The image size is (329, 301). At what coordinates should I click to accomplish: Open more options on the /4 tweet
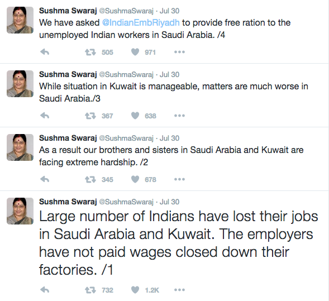click(x=179, y=52)
